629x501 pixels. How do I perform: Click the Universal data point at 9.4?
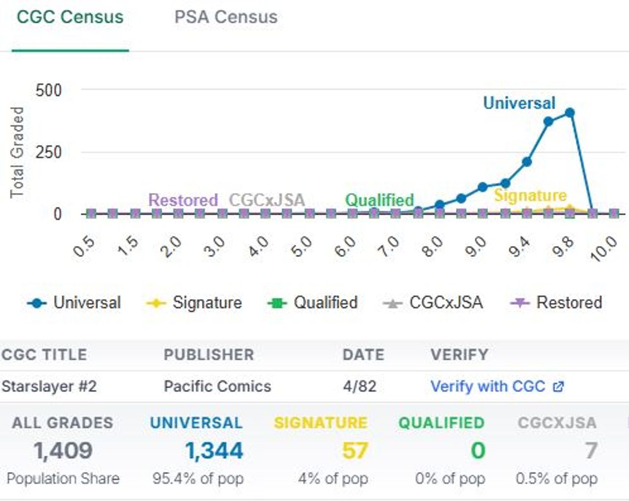[527, 162]
